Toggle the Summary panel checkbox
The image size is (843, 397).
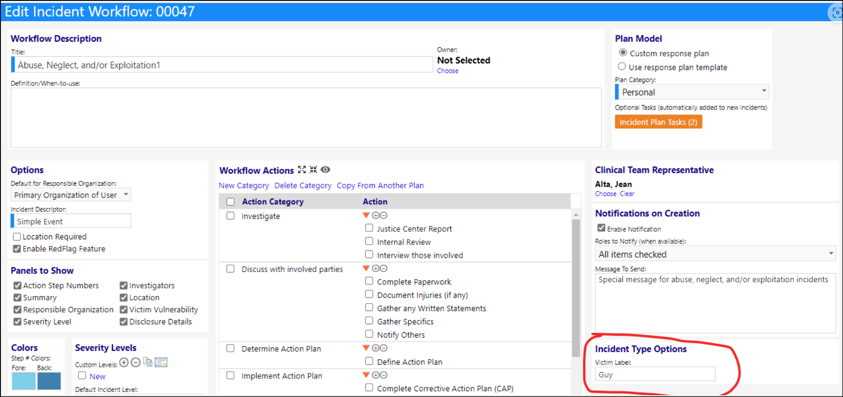pyautogui.click(x=17, y=297)
